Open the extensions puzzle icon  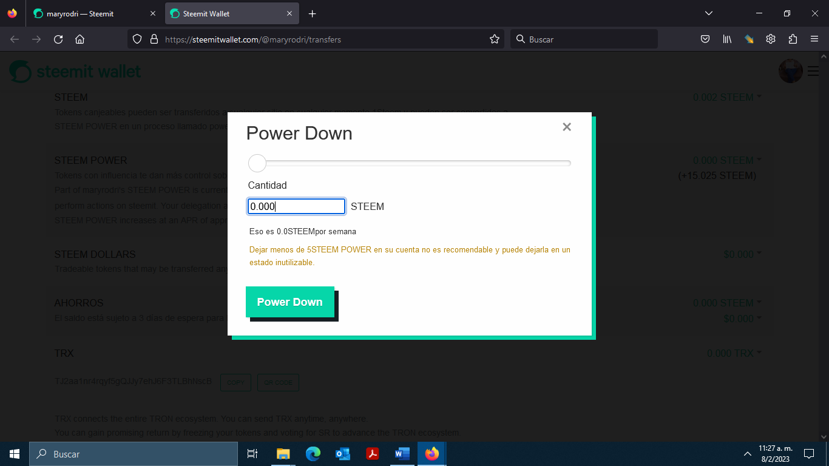coord(793,39)
